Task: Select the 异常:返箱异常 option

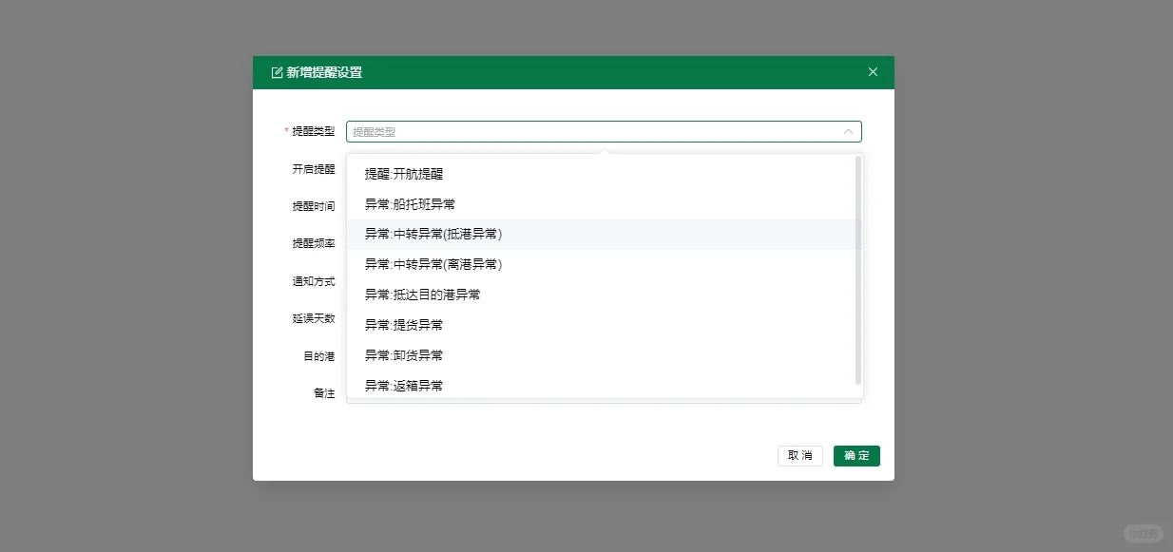Action: pos(405,386)
